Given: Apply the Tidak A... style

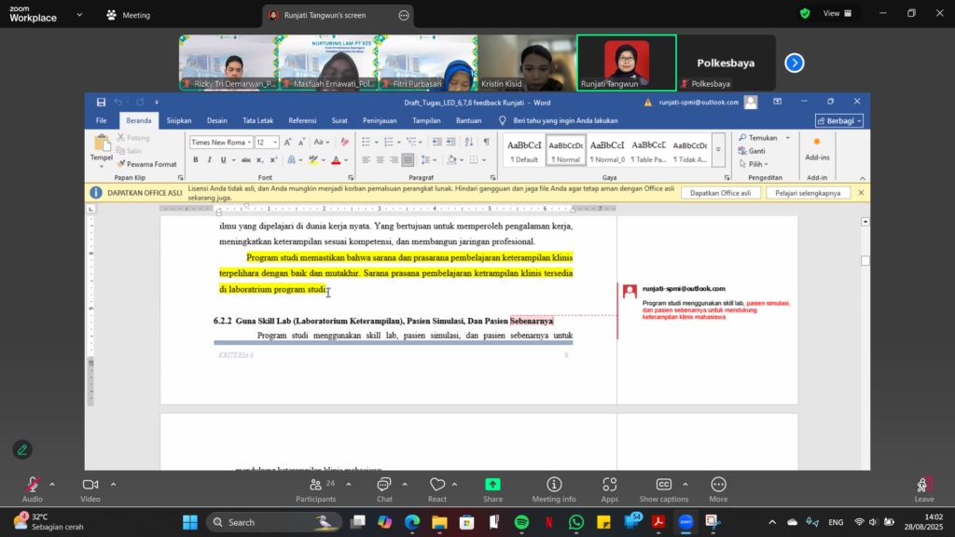Looking at the screenshot, I should pyautogui.click(x=689, y=150).
